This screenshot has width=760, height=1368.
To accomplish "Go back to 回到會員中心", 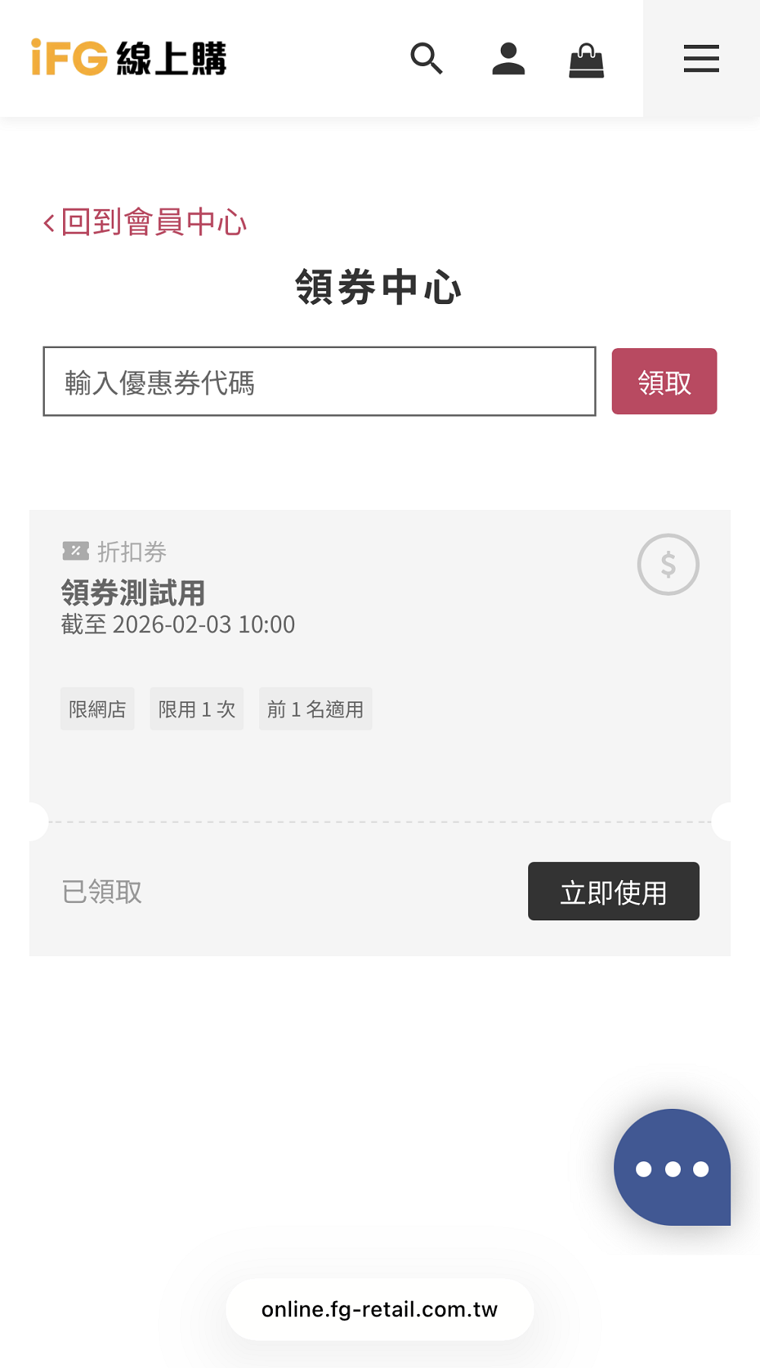I will point(154,223).
